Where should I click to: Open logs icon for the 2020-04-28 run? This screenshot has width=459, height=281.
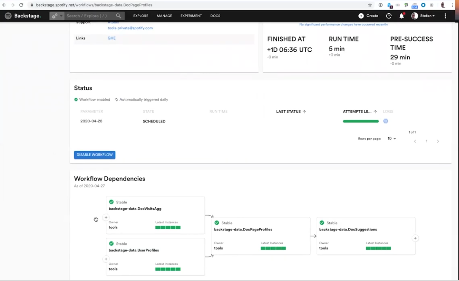point(386,121)
